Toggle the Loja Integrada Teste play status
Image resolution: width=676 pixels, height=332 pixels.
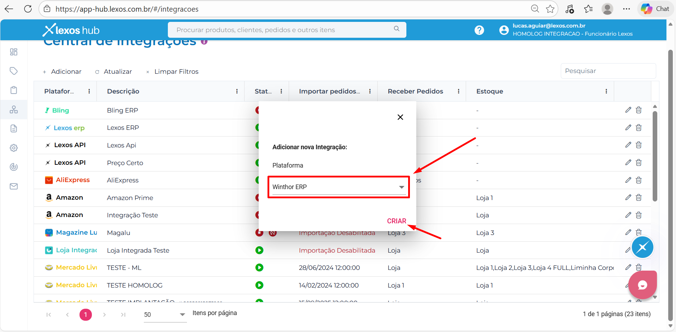(259, 250)
